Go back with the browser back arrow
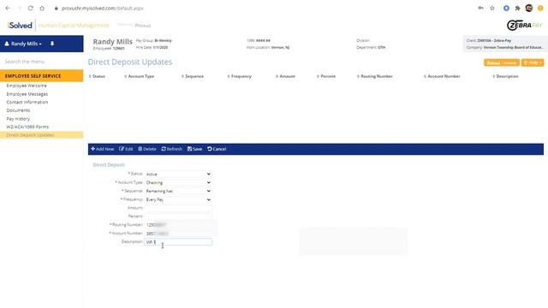548x308 pixels. pos(8,8)
